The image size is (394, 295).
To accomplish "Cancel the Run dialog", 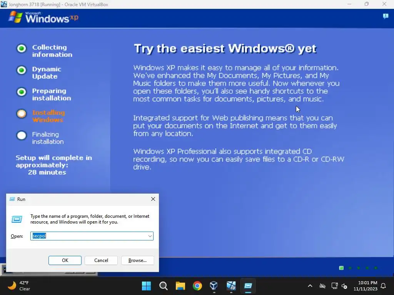I will point(101,260).
